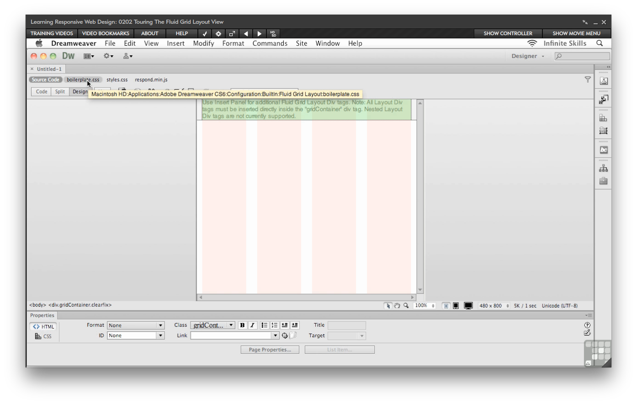Open the Site dropdown in application bar

(x=127, y=56)
